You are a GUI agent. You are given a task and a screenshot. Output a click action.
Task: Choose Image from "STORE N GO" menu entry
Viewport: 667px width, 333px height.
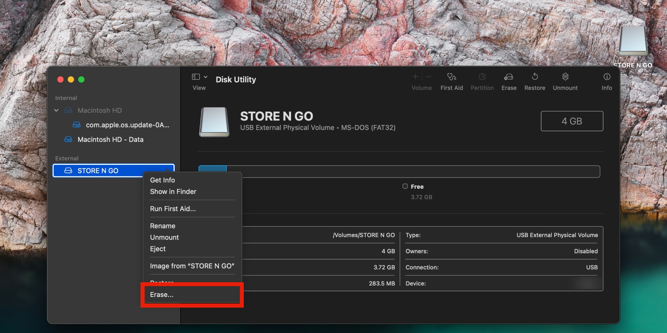[192, 266]
